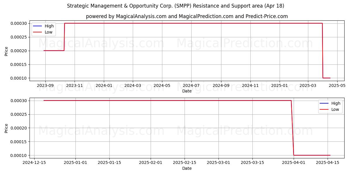The image size is (351, 175).
Task: Click the top chart 'Price' axis title
Action: (6, 51)
